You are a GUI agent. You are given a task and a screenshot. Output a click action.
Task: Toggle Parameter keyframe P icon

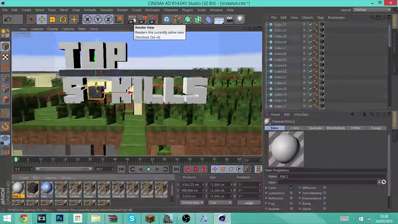tap(239, 169)
